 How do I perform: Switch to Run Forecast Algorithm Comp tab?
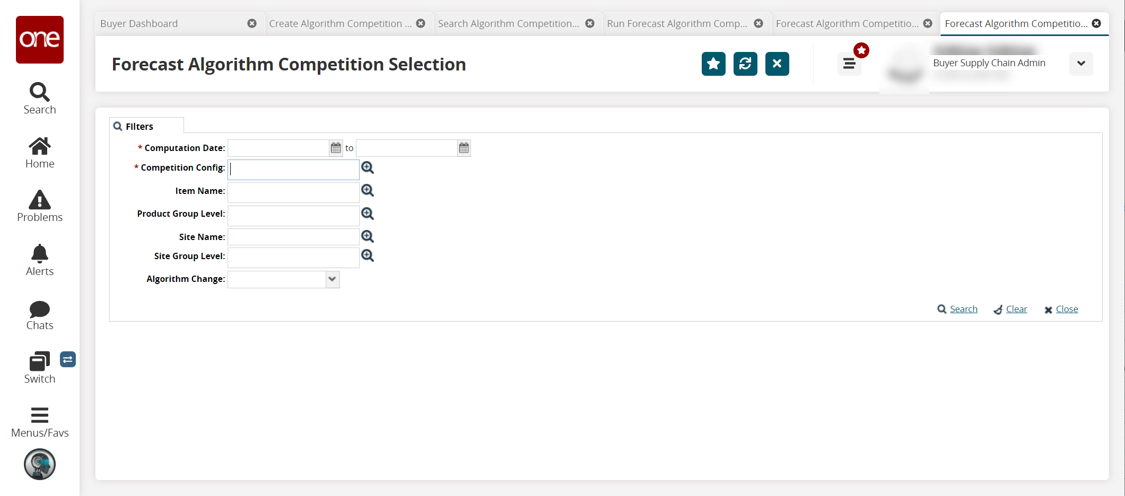[677, 24]
